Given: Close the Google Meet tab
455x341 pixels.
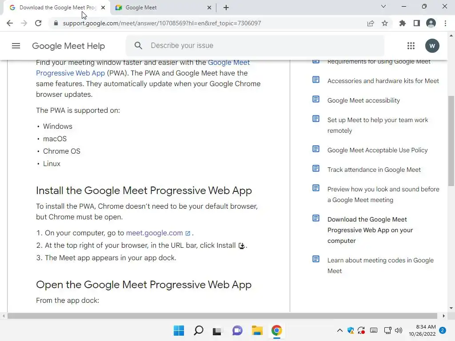Looking at the screenshot, I should 209,8.
